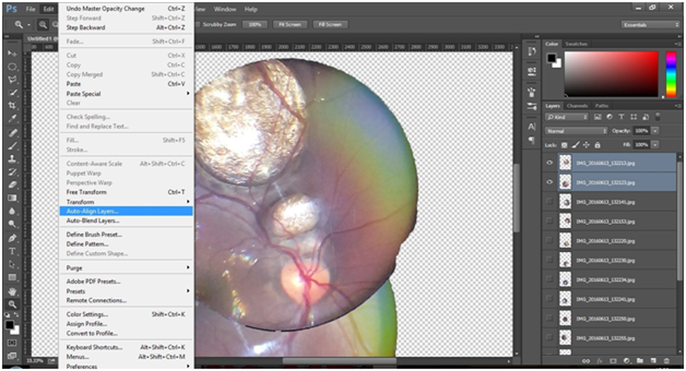Click the lock position icon
Image resolution: width=686 pixels, height=371 pixels.
[x=587, y=145]
